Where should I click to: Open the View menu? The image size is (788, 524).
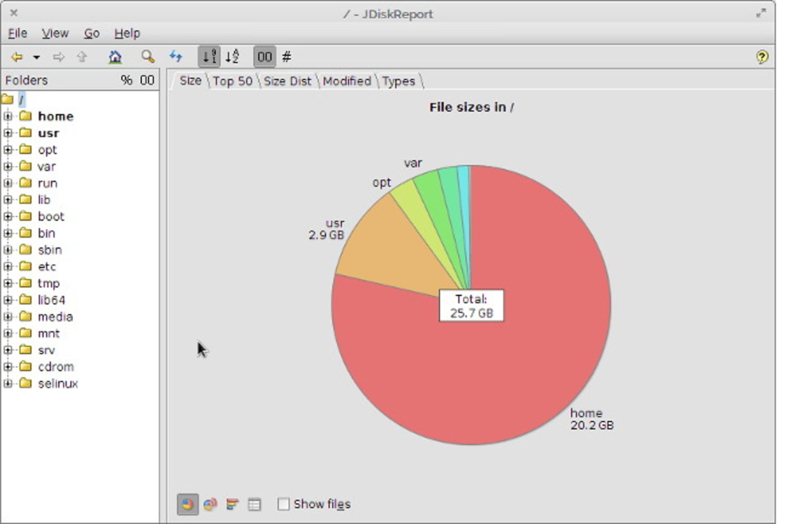tap(55, 33)
